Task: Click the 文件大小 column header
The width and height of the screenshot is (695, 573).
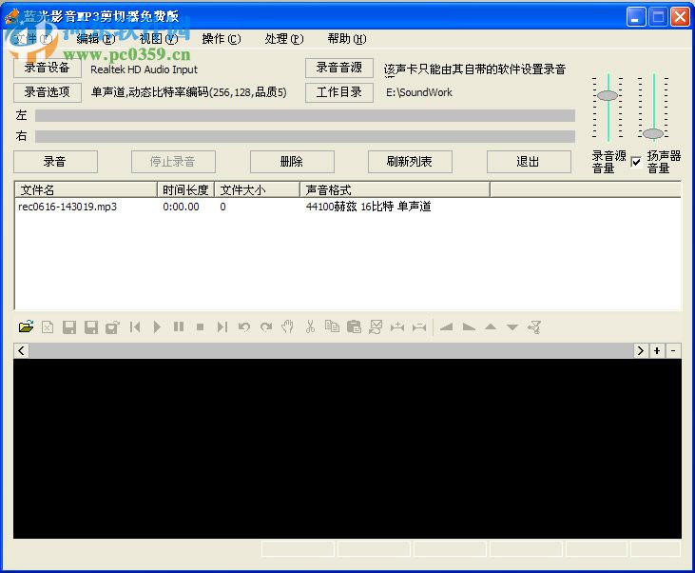Action: tap(257, 190)
